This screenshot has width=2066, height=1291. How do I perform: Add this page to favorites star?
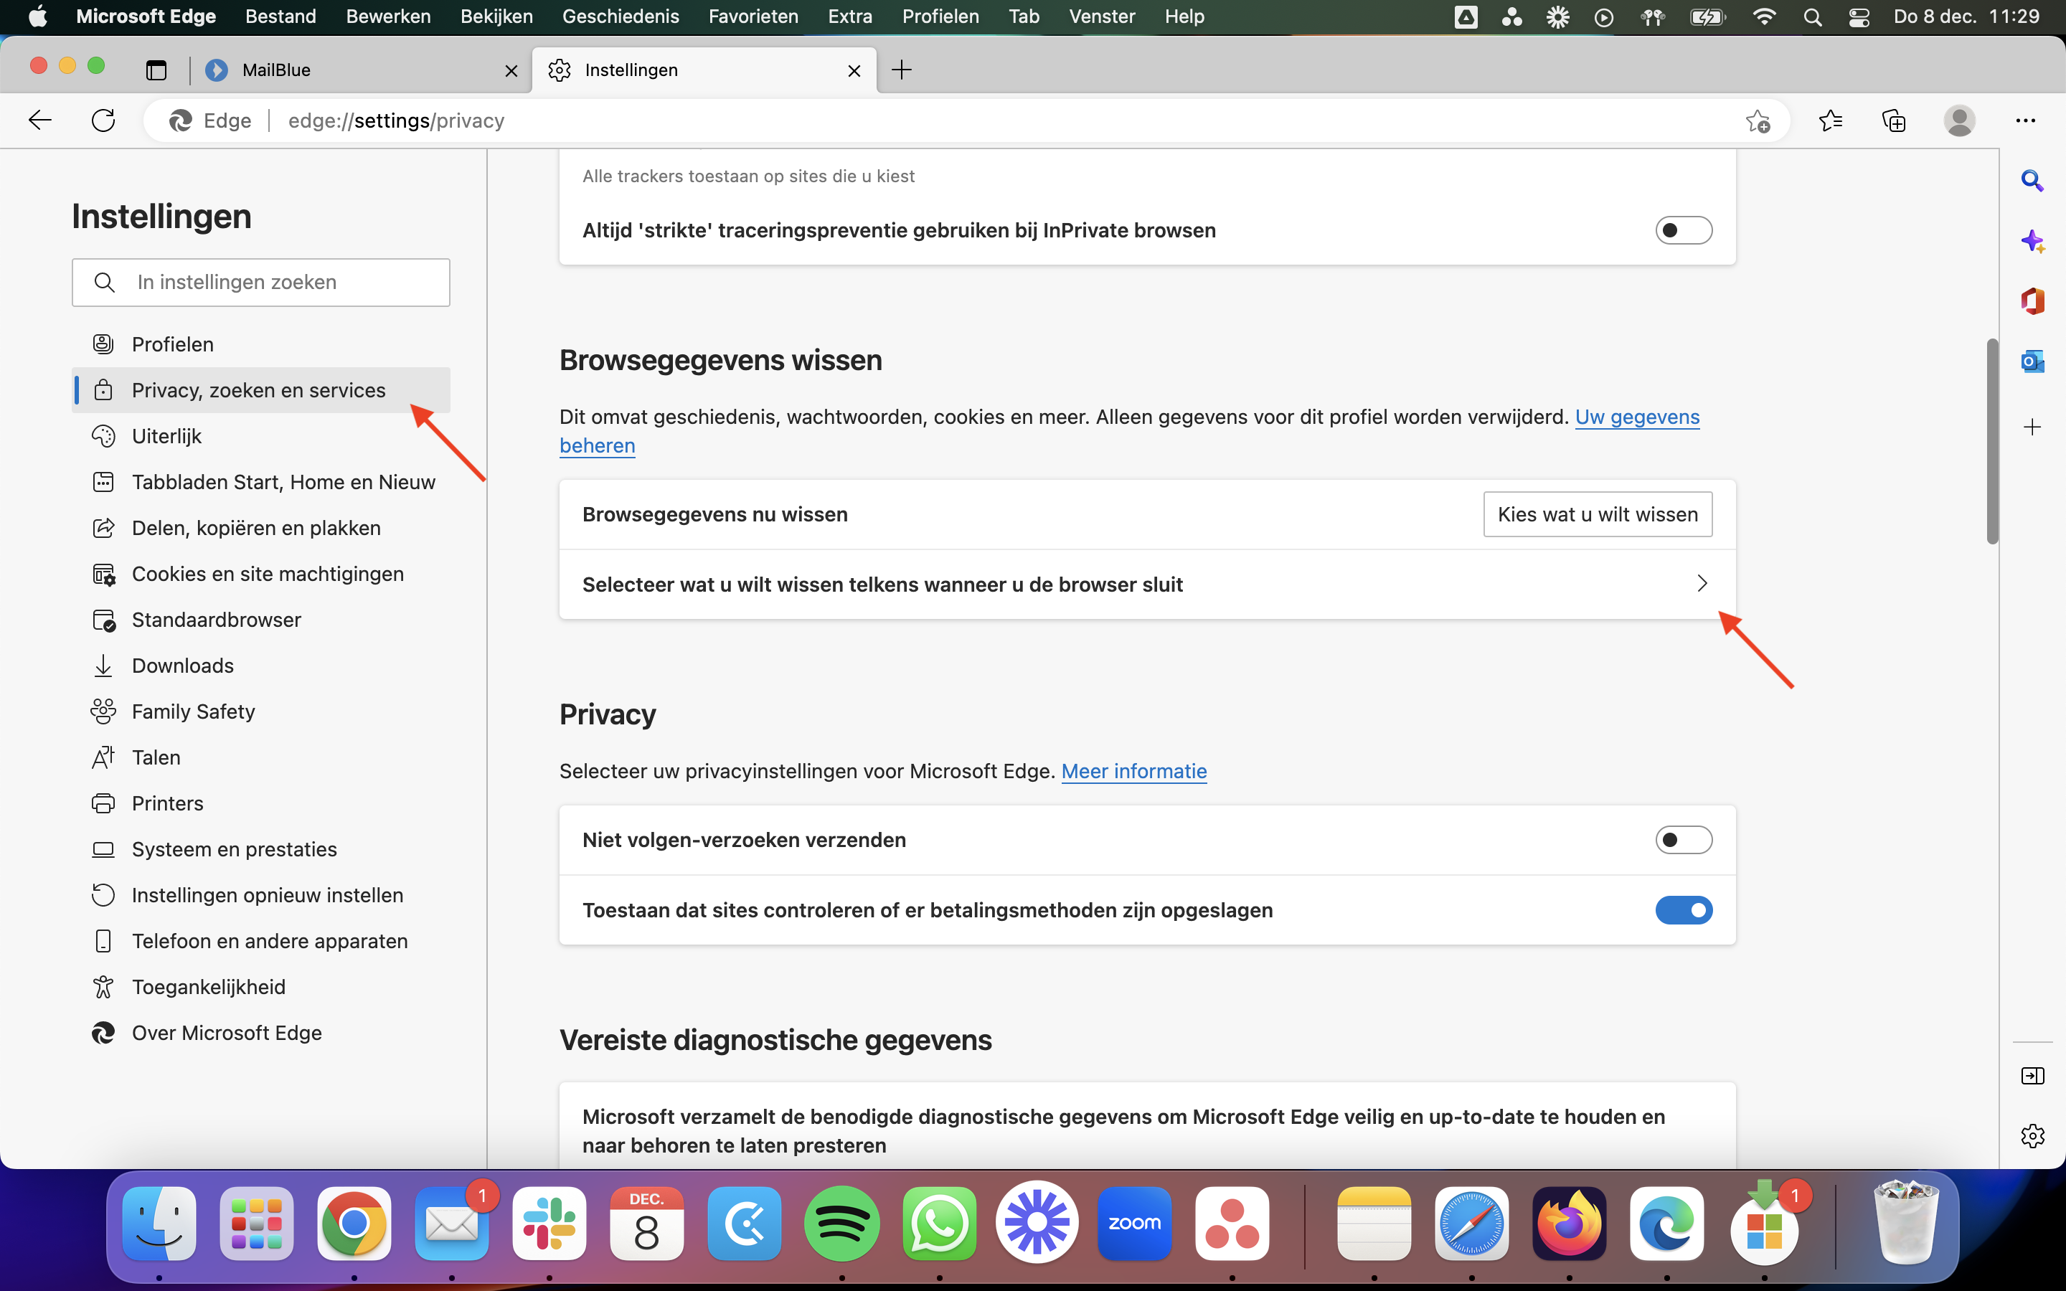pos(1757,120)
